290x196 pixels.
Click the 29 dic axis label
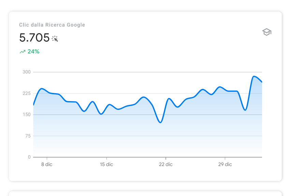tap(225, 164)
